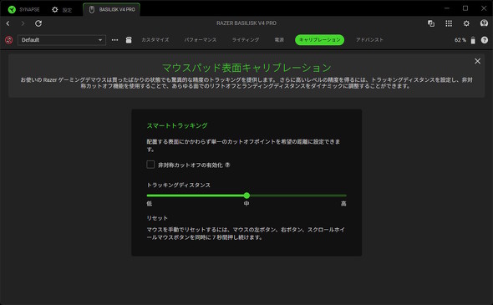Viewport: 493px width, 305px height.
Task: Minimize the Synapse window
Action: (x=447, y=8)
